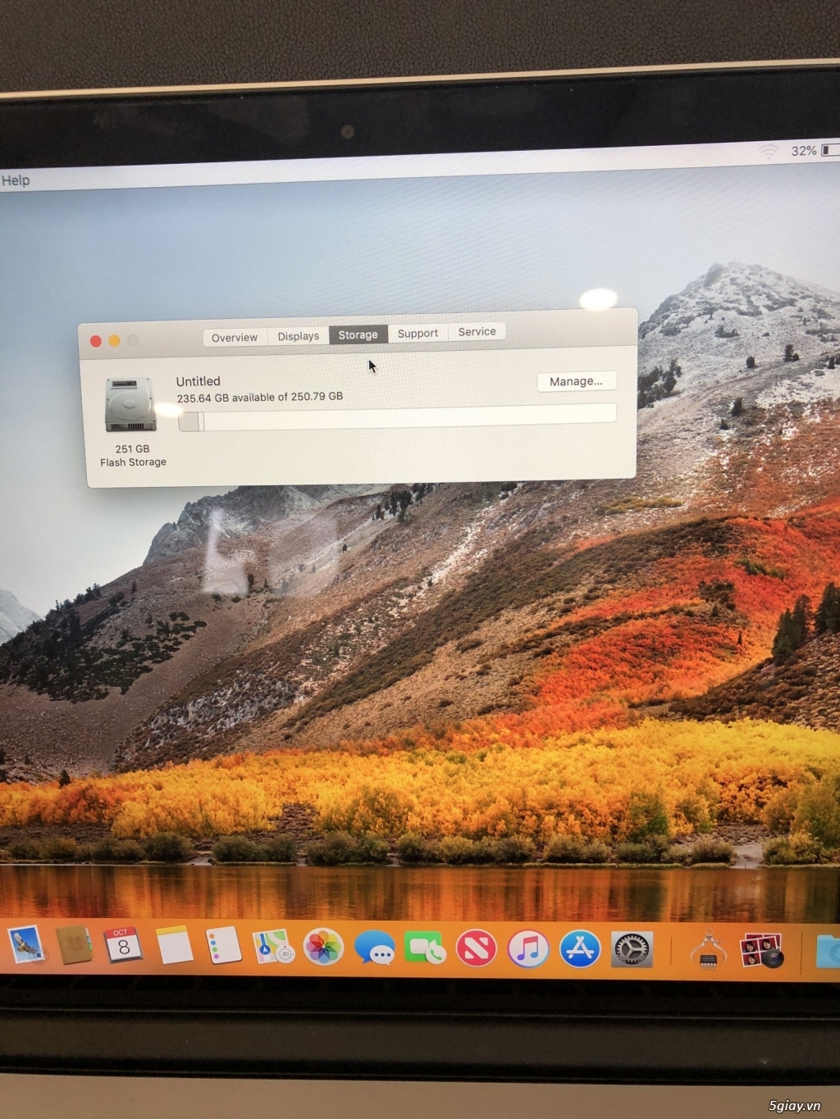
Task: Open the Photos app
Action: pyautogui.click(x=323, y=948)
